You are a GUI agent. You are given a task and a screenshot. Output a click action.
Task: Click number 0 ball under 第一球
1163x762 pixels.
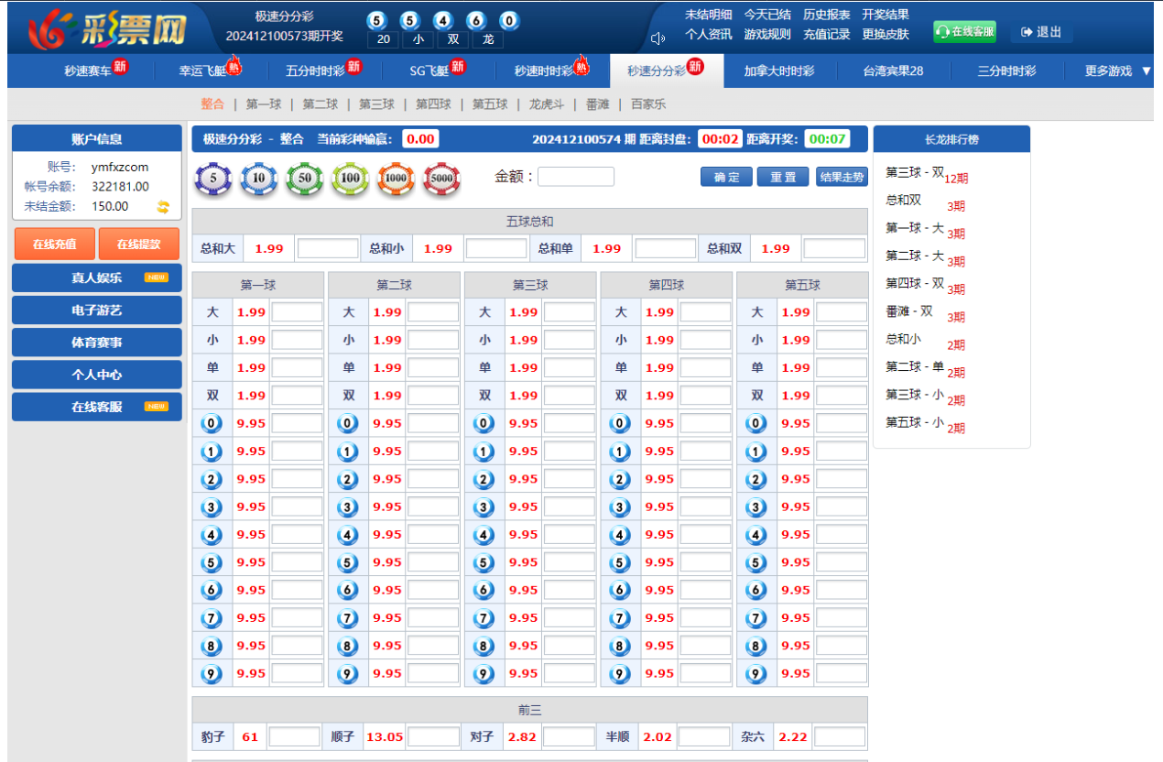[x=212, y=423]
